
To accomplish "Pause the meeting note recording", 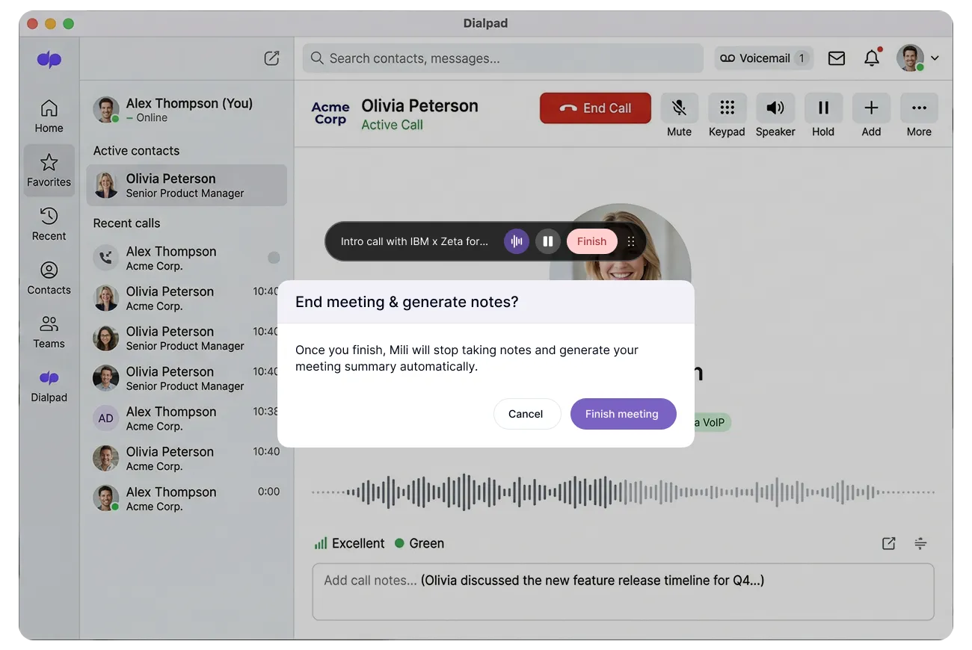I will 548,241.
